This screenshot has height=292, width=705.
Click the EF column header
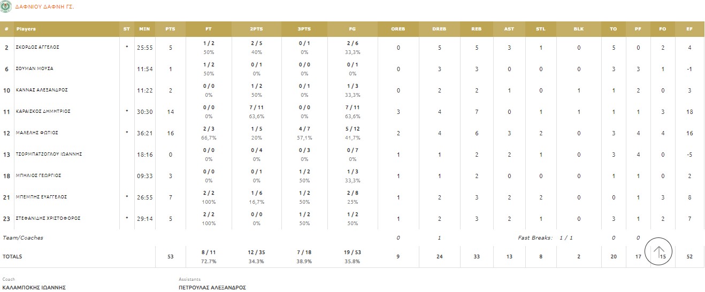click(x=689, y=29)
